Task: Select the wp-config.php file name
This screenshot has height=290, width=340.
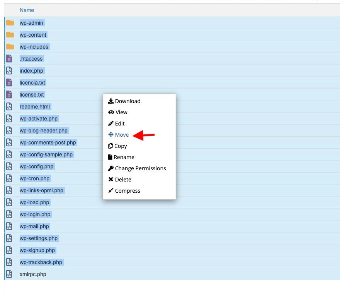Action: pyautogui.click(x=36, y=166)
